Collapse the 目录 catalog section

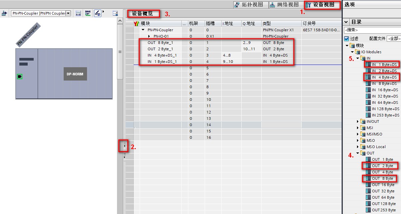[x=347, y=22]
